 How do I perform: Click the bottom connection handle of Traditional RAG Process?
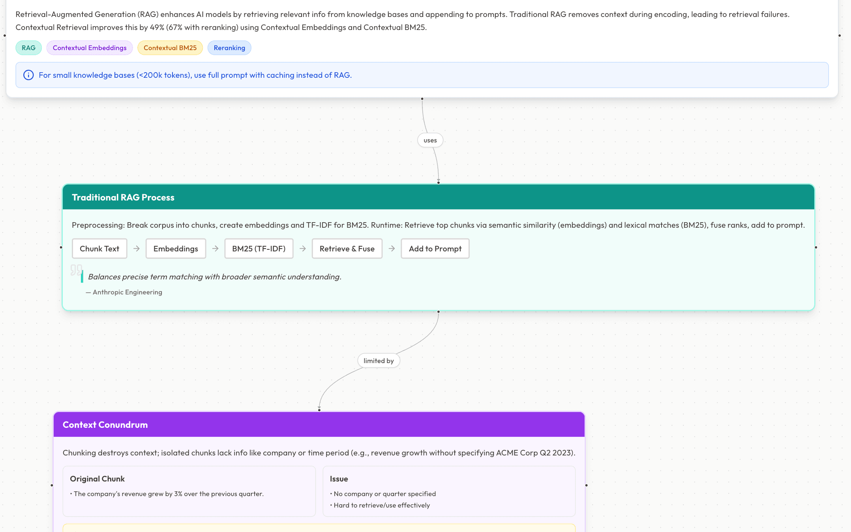click(438, 311)
